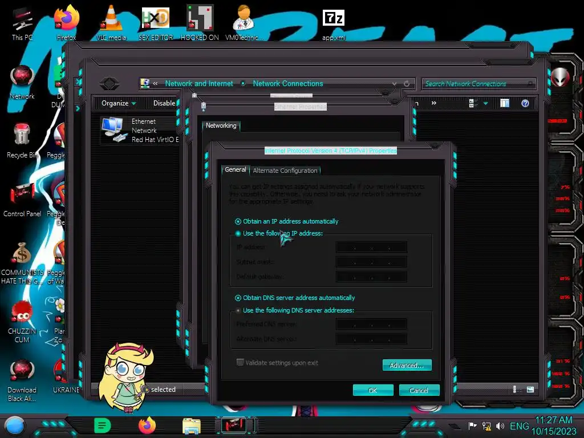Click the network status tray icon

pyautogui.click(x=486, y=425)
